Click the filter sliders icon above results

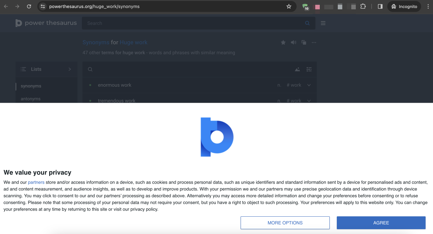coord(309,69)
